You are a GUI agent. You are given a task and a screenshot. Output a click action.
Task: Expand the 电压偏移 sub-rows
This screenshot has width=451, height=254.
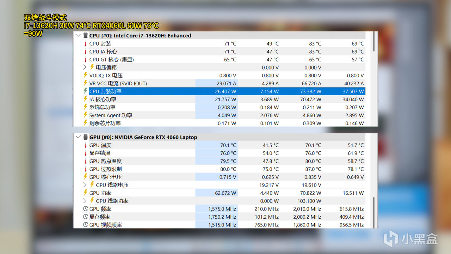(x=85, y=67)
